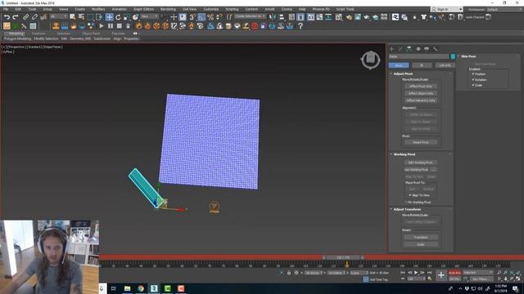This screenshot has height=294, width=524.
Task: Activate the Select and Rotate tool
Action: pyautogui.click(x=118, y=17)
